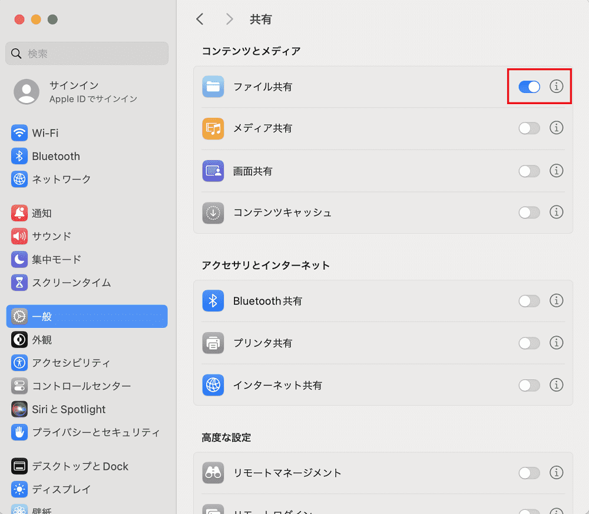Go forward with the right chevron
589x514 pixels.
[x=230, y=19]
